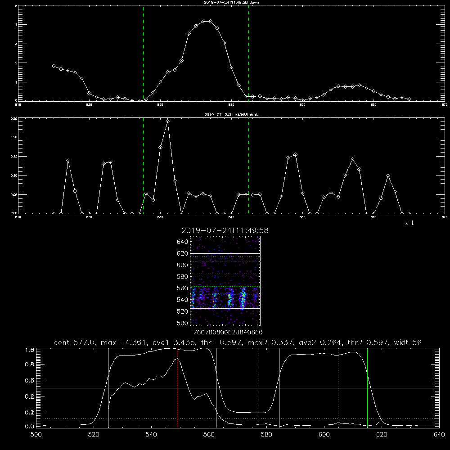This screenshot has height=450, width=450.
Task: Click the red dotted line near 549 in the bottom plot
Action: point(178,387)
